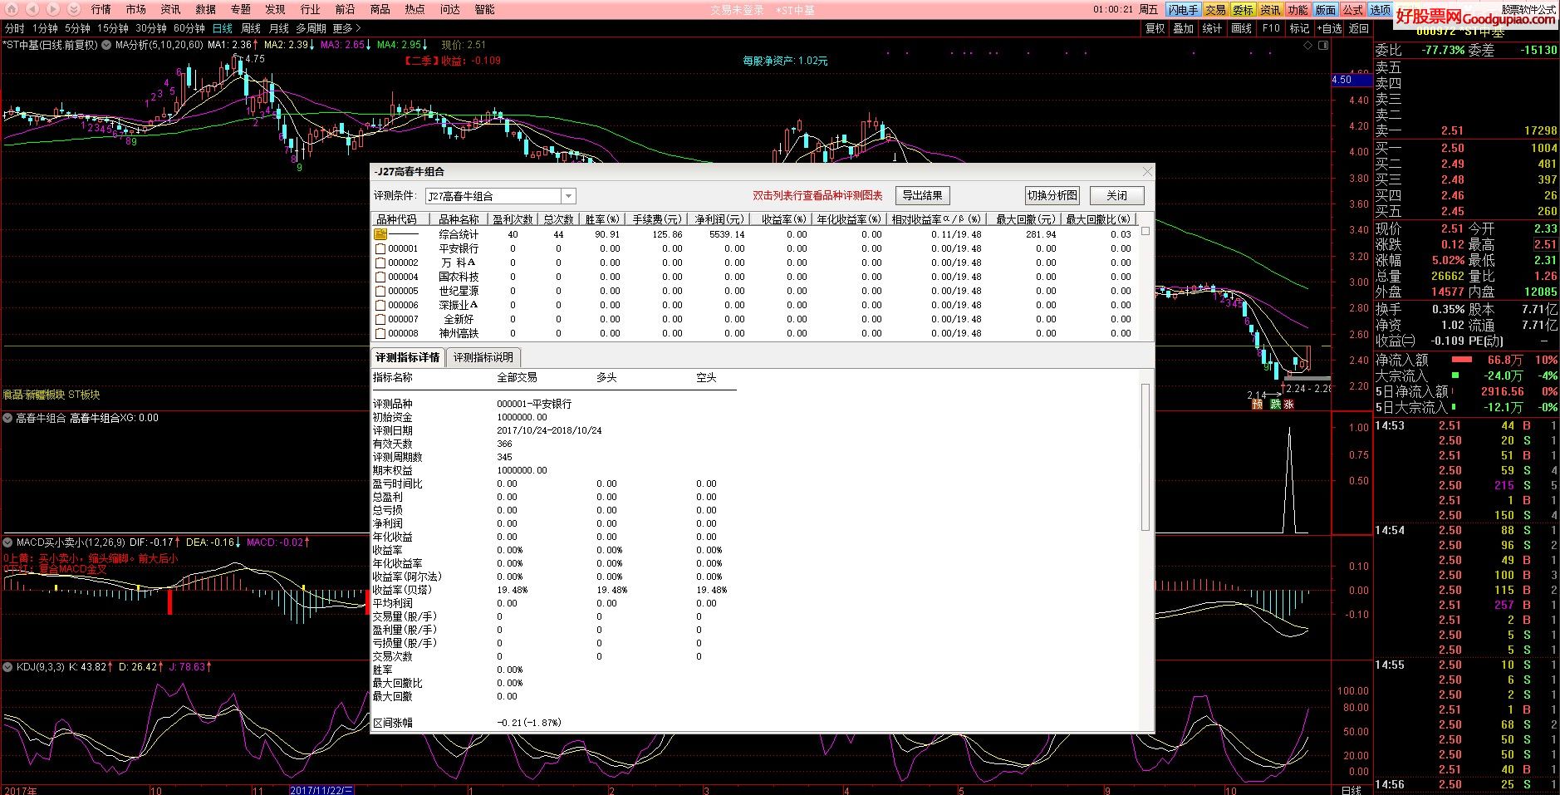
Task: Sort by the 最大回撤(元) column header
Action: click(1025, 219)
